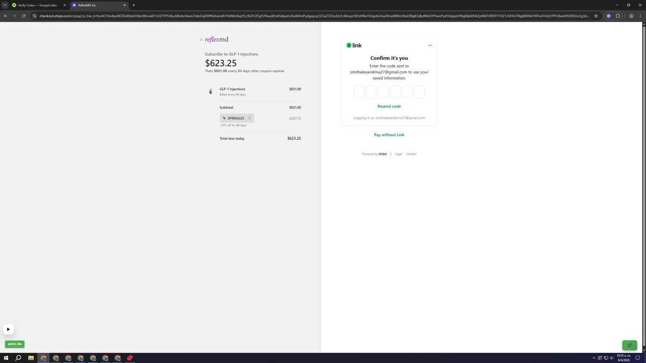Click the last code digit box
Screen dimensions: 646x363
point(419,92)
